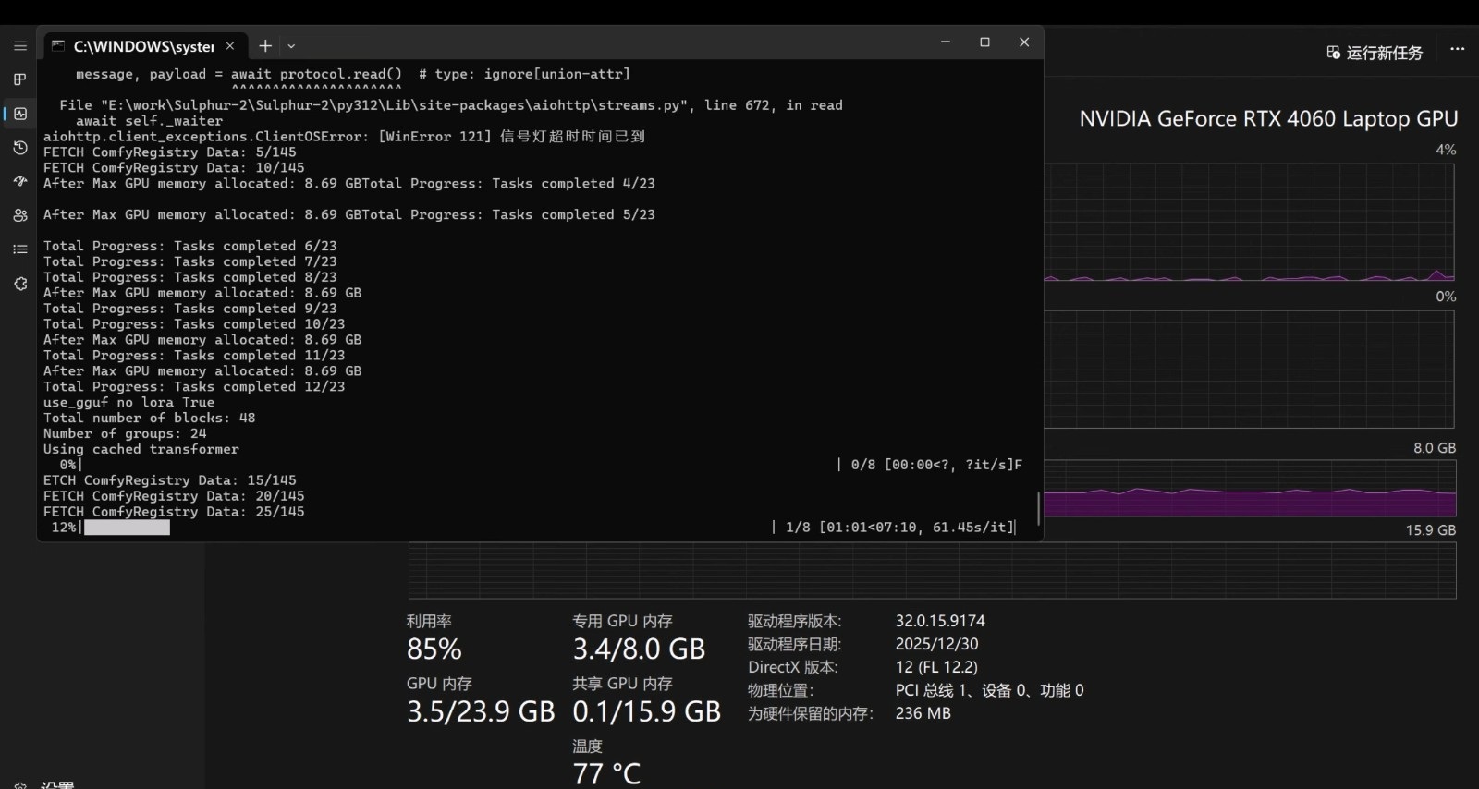Screen dimensions: 1479x789
Task: Expand the terminal new-tab profile dropdown
Action: pos(291,46)
